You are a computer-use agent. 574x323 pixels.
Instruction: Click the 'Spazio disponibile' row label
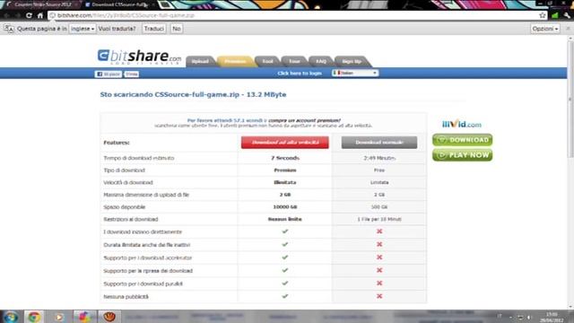tap(125, 207)
